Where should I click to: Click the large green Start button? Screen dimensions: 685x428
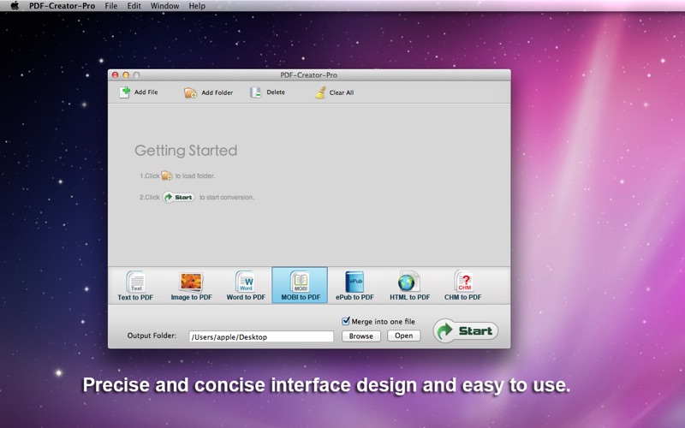pos(466,330)
